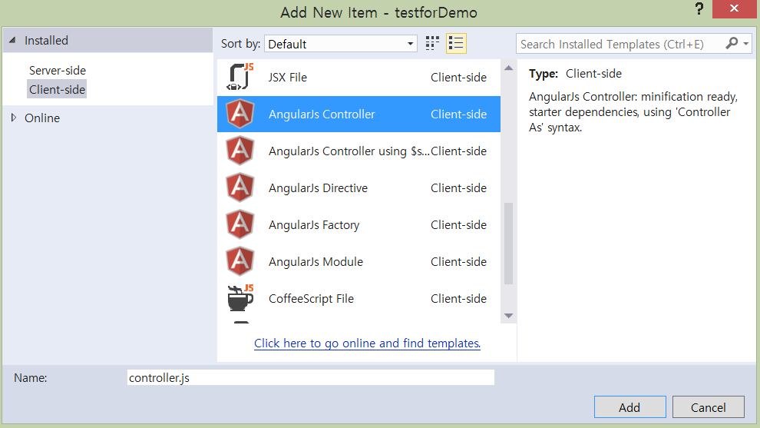Select the Server-side category
The height and width of the screenshot is (428, 760).
pos(58,71)
